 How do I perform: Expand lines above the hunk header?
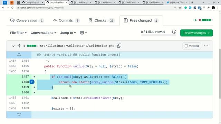click(19, 55)
